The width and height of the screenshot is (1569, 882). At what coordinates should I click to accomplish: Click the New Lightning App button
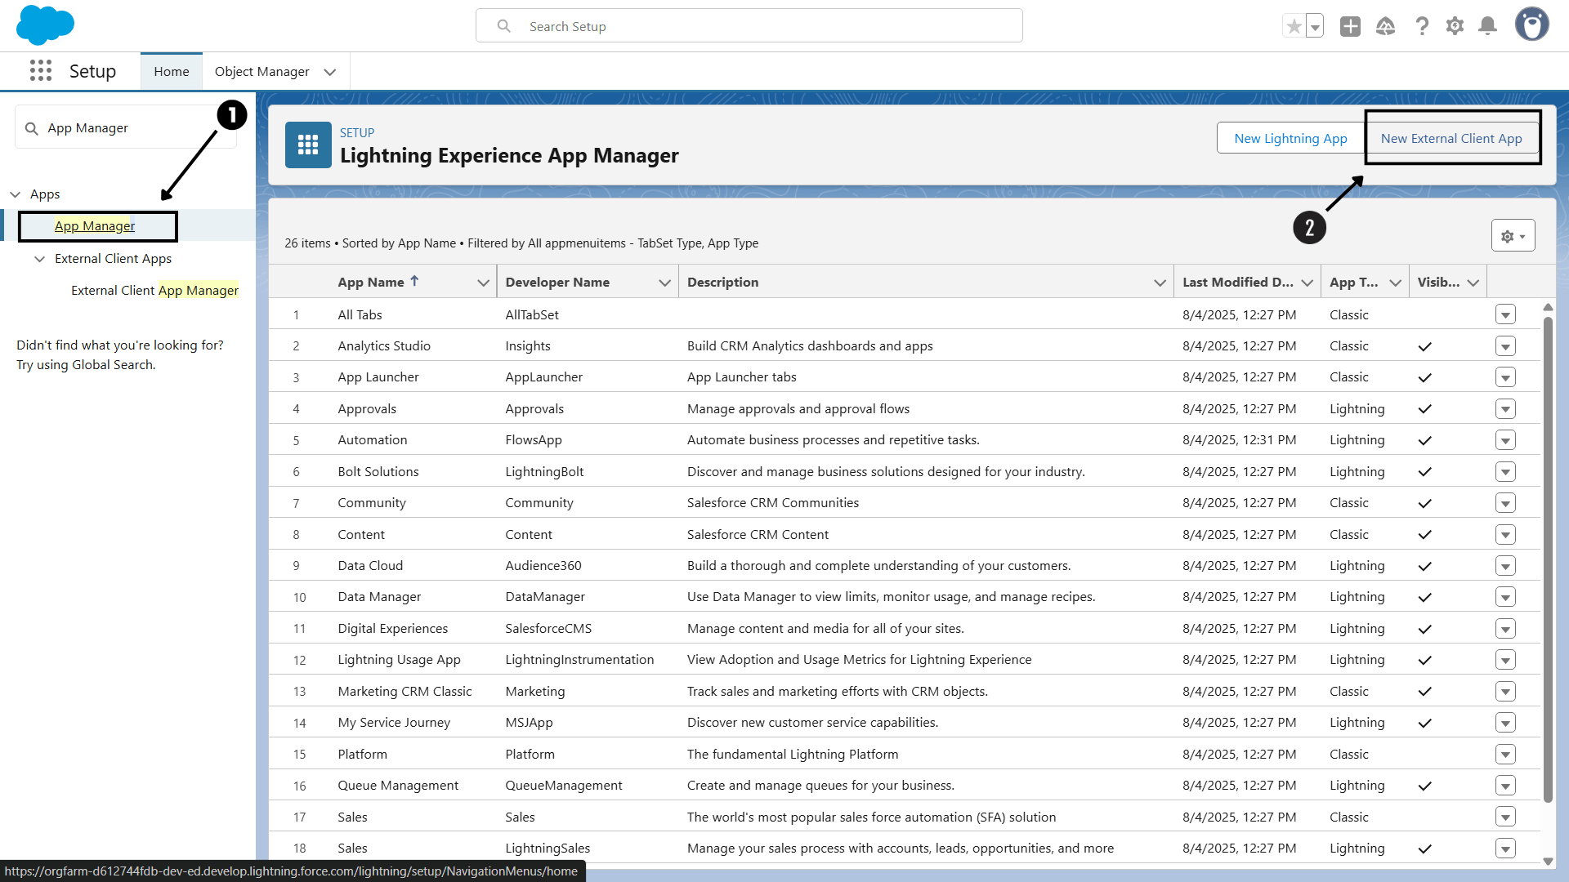click(1290, 138)
